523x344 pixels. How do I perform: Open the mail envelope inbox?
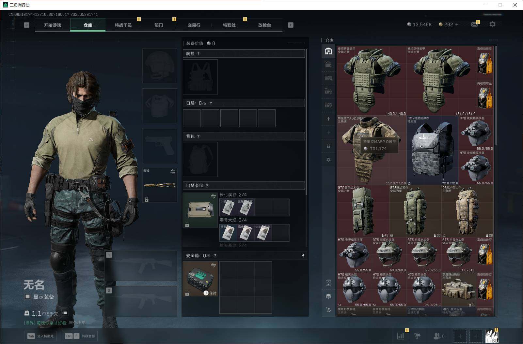pyautogui.click(x=475, y=24)
